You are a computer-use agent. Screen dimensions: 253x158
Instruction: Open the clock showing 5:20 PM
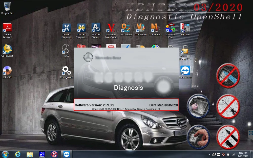[243, 154]
